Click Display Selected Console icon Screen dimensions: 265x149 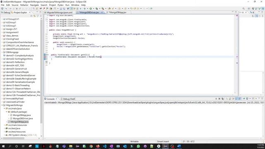[247, 99]
